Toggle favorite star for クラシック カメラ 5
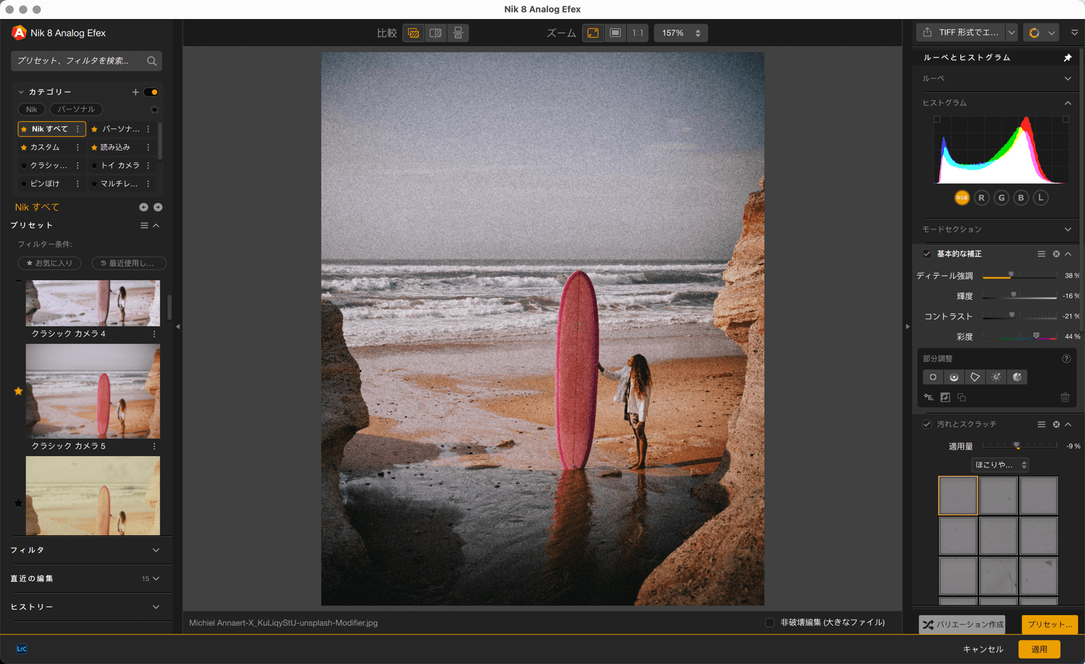1085x664 pixels. click(x=19, y=391)
